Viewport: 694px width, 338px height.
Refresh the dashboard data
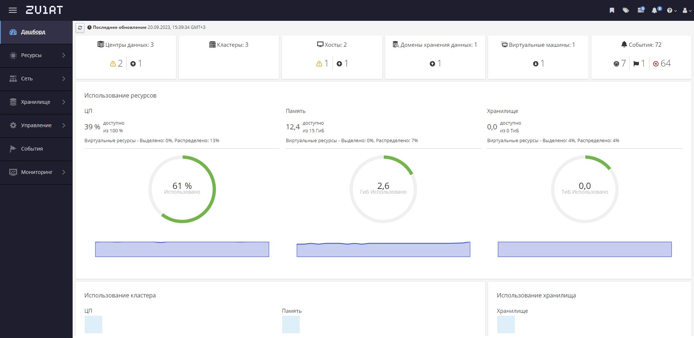pyautogui.click(x=80, y=27)
